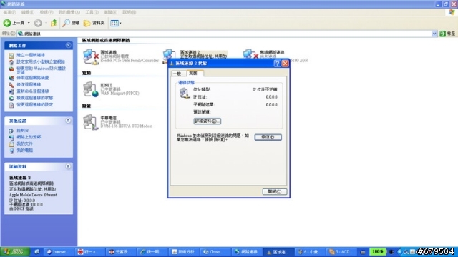Collapse the Details (詳細資料) panel

(x=68, y=166)
